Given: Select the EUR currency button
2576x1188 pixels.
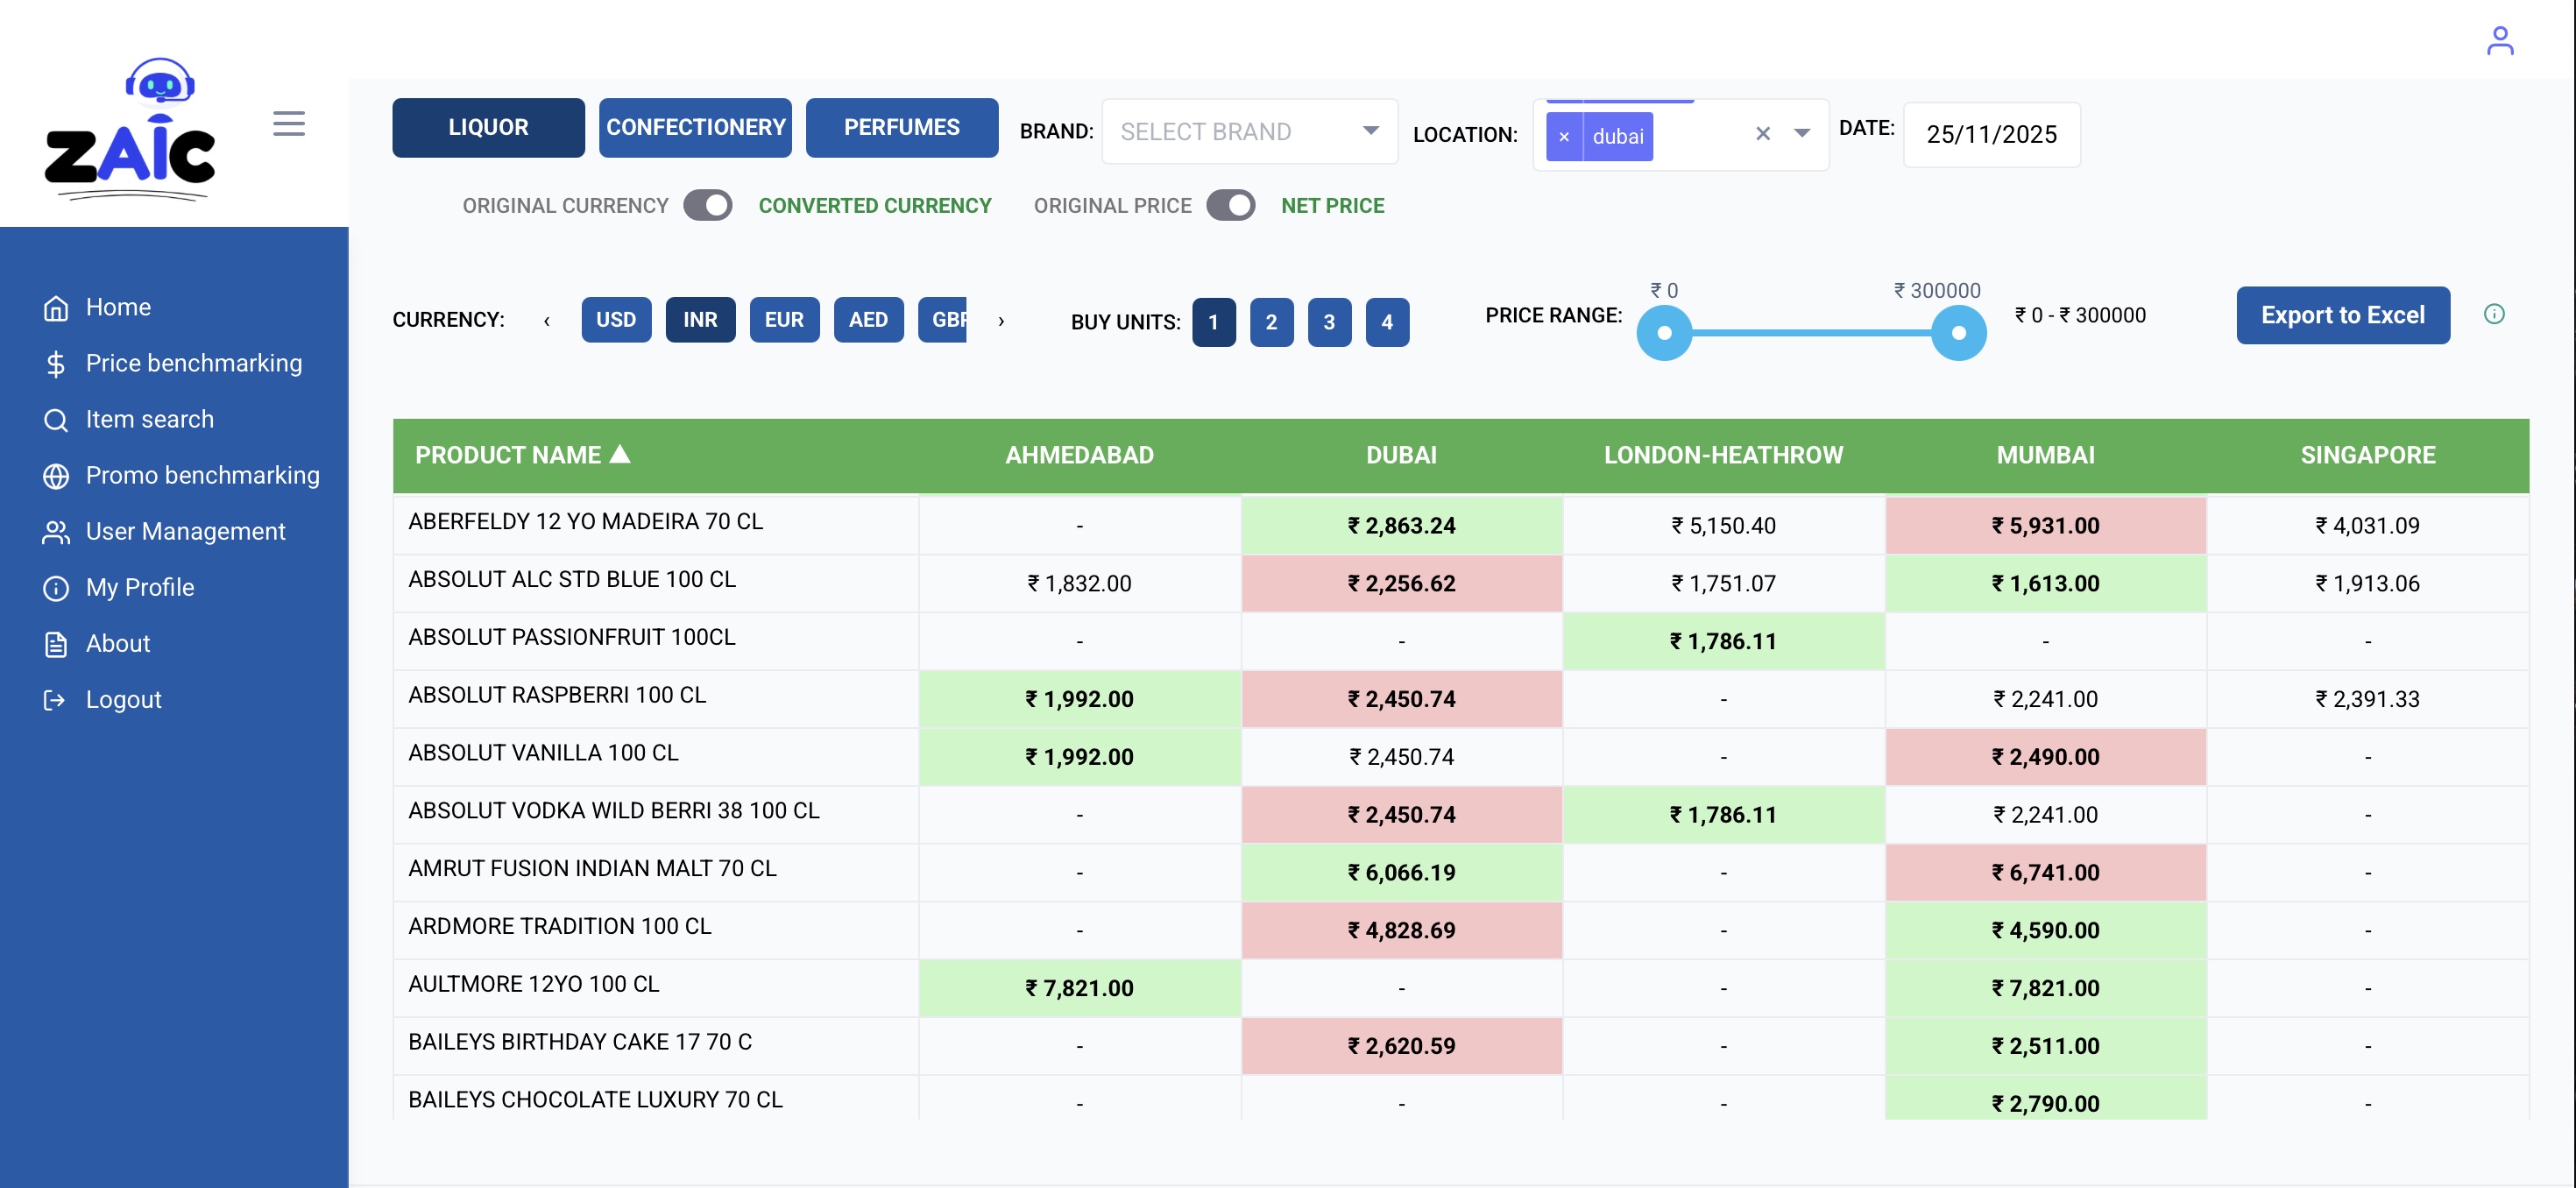Looking at the screenshot, I should click(784, 320).
